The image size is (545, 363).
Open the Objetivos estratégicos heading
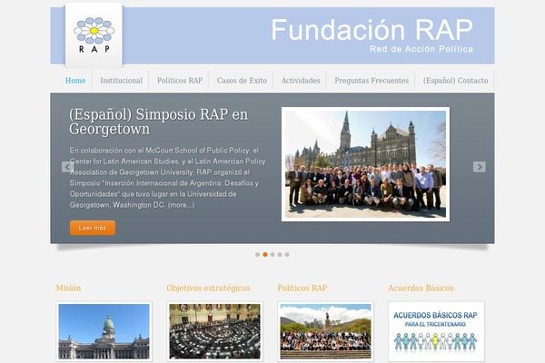208,288
